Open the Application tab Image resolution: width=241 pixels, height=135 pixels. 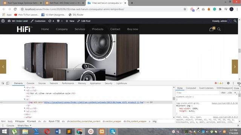(95, 83)
